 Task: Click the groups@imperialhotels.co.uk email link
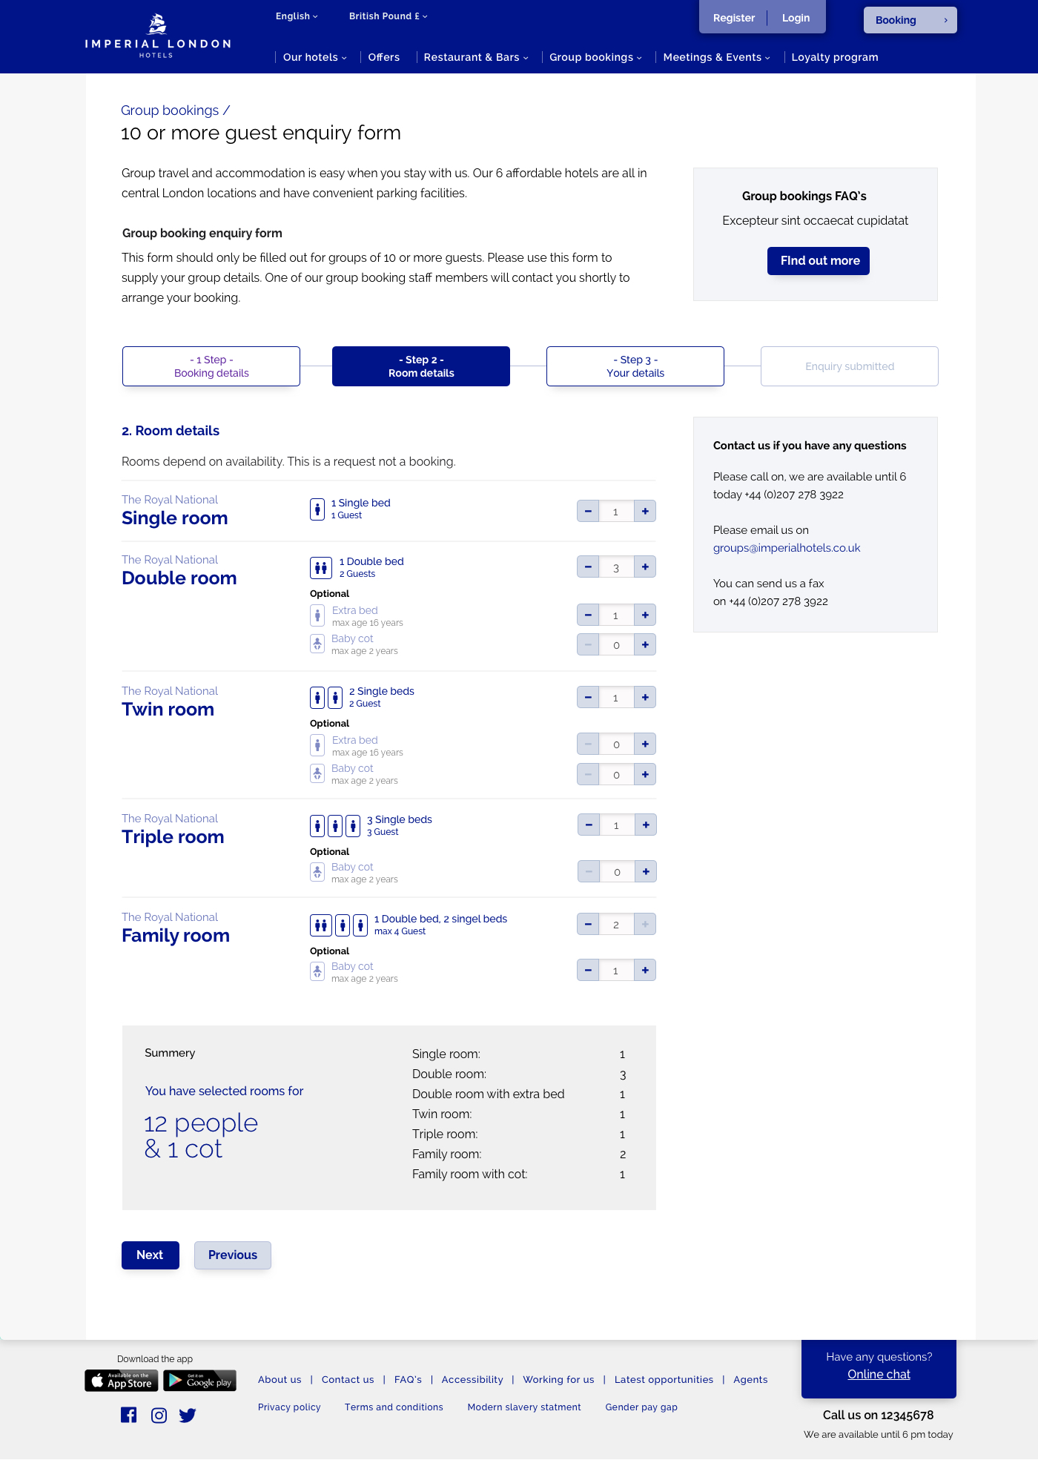(x=787, y=548)
